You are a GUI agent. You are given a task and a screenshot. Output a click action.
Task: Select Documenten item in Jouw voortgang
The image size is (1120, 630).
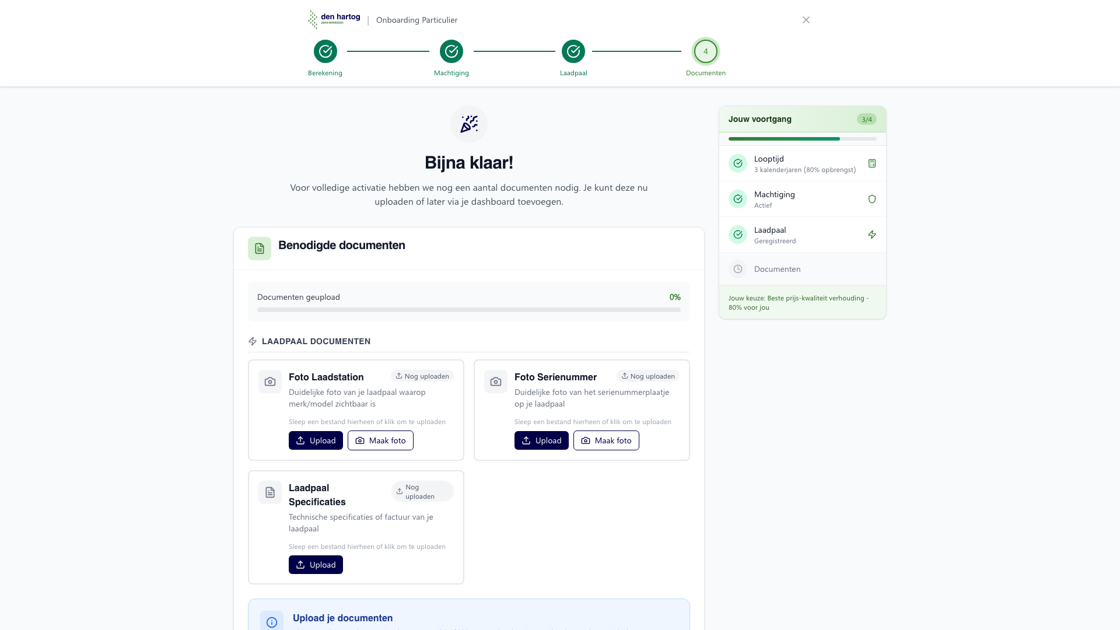click(x=777, y=269)
